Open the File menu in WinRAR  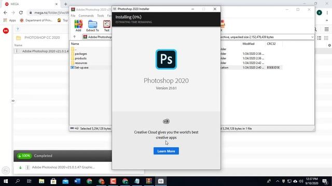(x=73, y=16)
